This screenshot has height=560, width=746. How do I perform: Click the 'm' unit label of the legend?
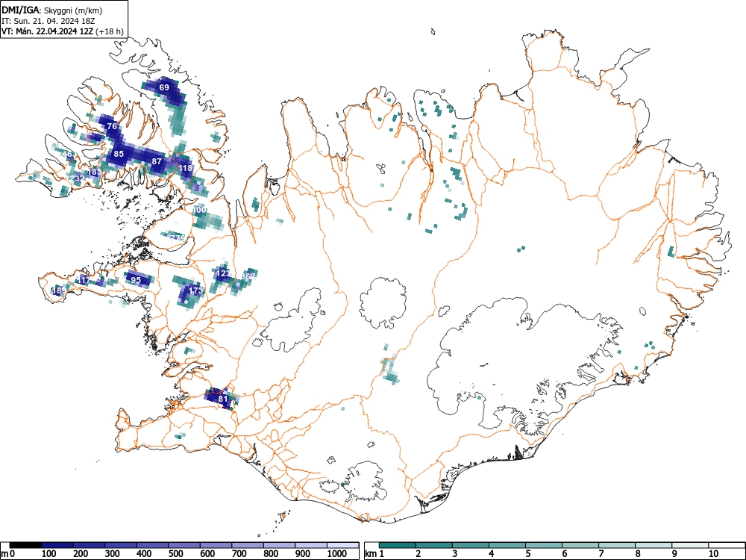(x=4, y=554)
